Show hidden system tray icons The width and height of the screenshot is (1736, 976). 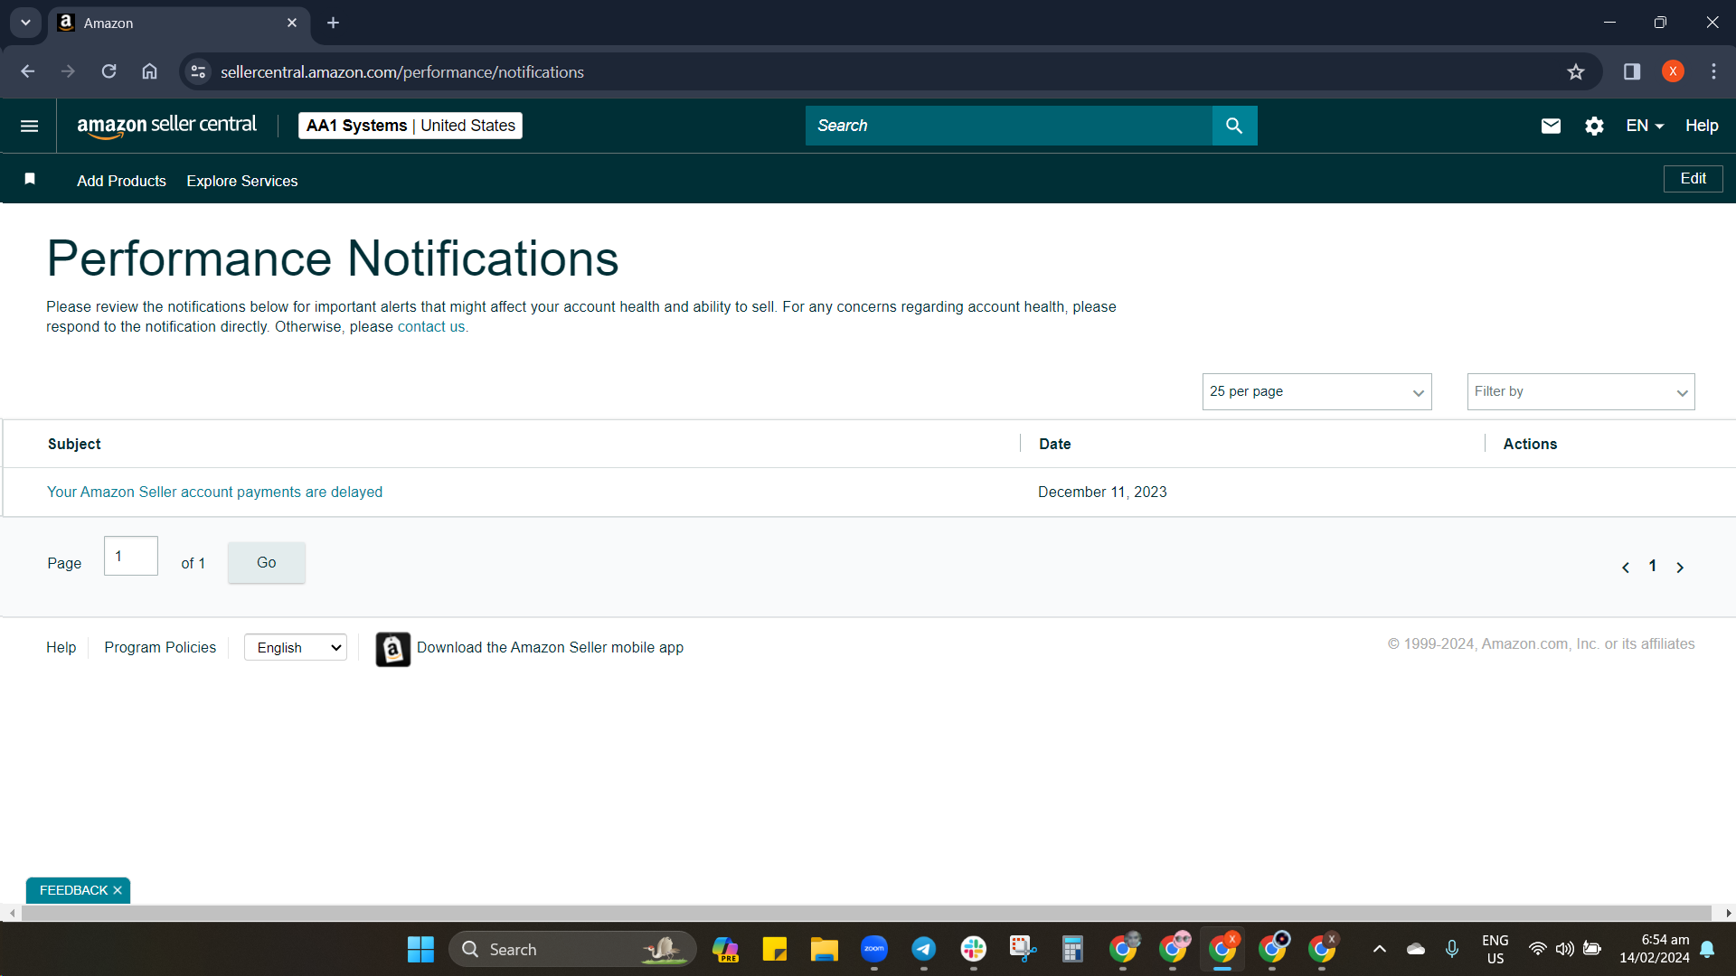(1380, 949)
